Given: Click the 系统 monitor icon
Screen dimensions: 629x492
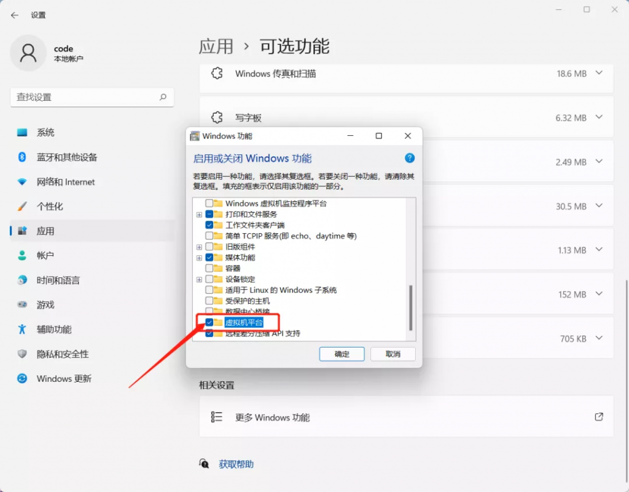Looking at the screenshot, I should pyautogui.click(x=22, y=133).
